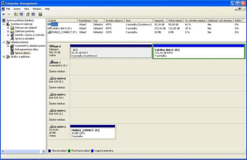
Task: Click the Properties toolbar icon
Action: pos(28,14)
